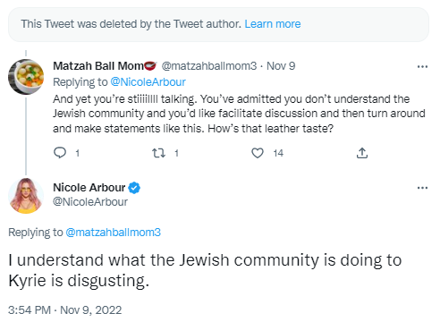The height and width of the screenshot is (322, 440).
Task: Click the verified badge next to Nicole Arbour
Action: pyautogui.click(x=134, y=188)
